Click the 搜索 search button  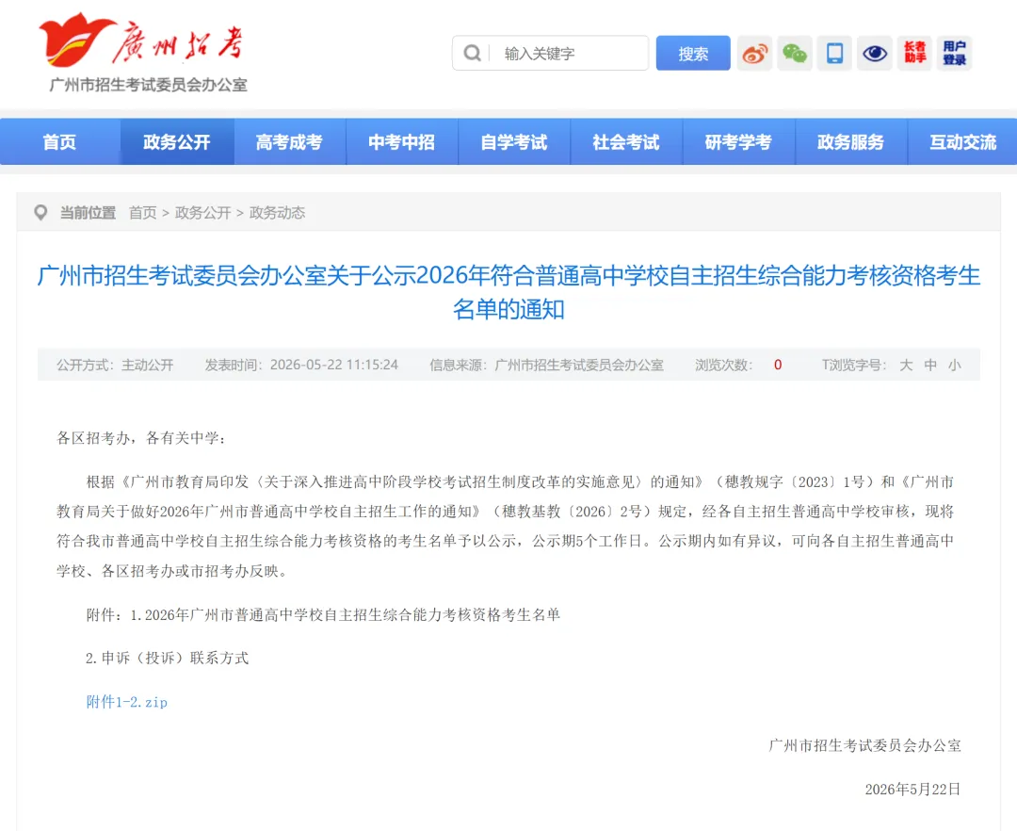pyautogui.click(x=693, y=53)
